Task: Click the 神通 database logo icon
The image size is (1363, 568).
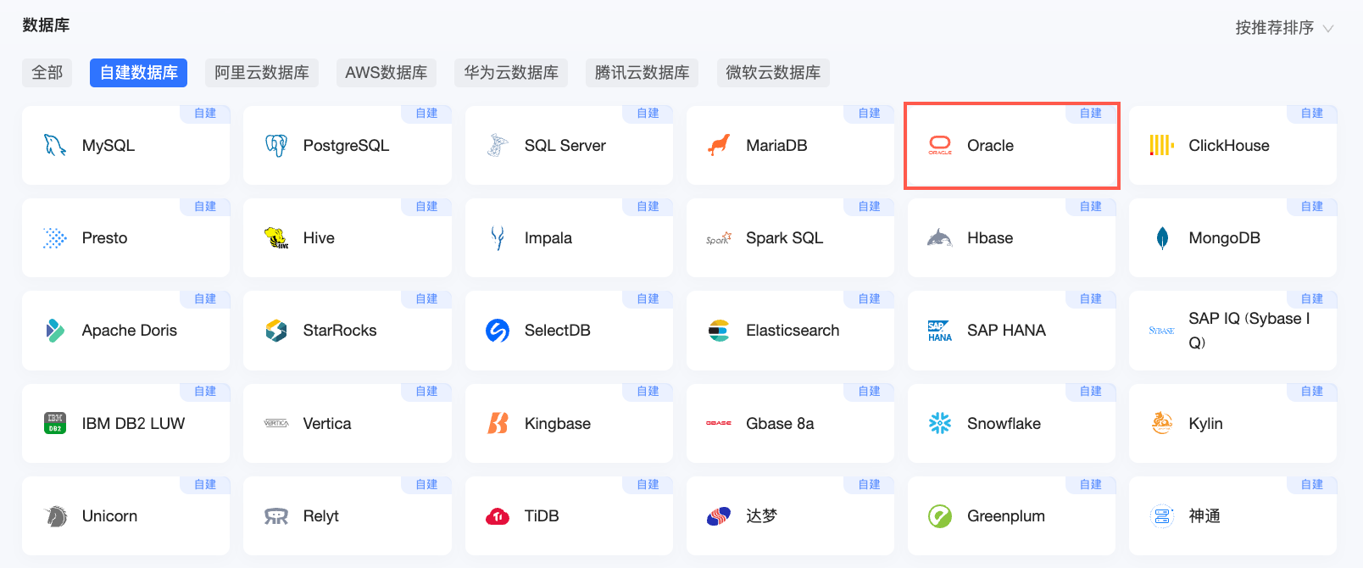Action: 1161,515
